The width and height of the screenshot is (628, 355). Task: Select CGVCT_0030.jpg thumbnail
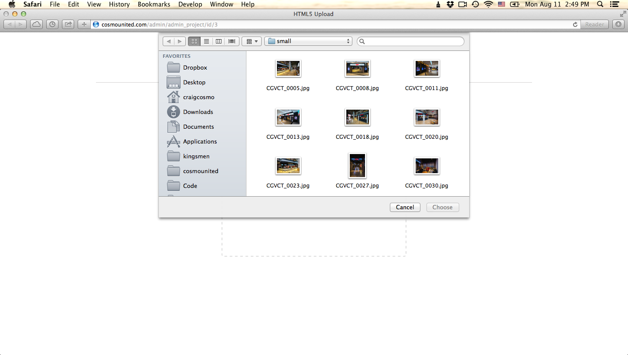pyautogui.click(x=427, y=166)
